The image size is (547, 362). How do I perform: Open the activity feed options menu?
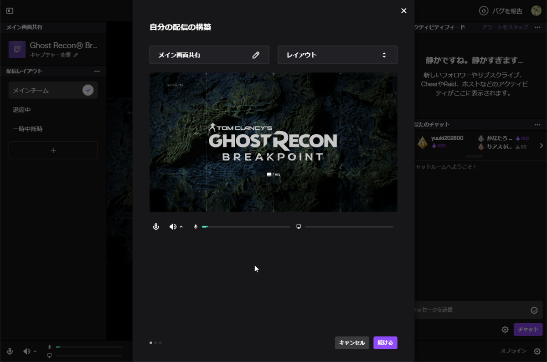[537, 27]
